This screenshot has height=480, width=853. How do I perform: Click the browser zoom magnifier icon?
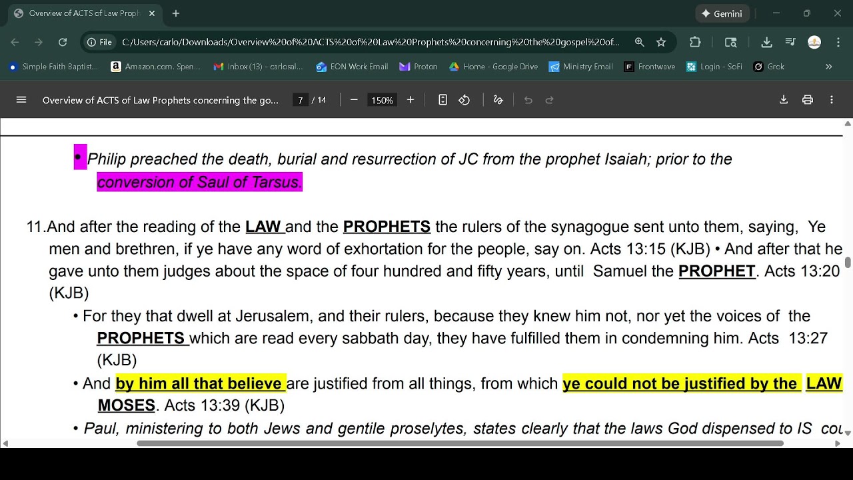coord(640,42)
